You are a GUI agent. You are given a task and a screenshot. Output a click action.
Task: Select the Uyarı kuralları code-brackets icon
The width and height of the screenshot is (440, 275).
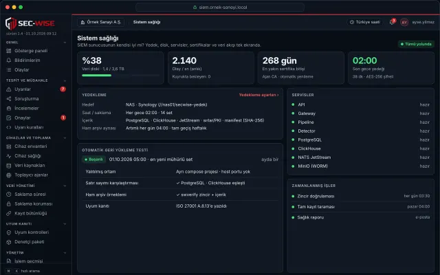(x=9, y=127)
